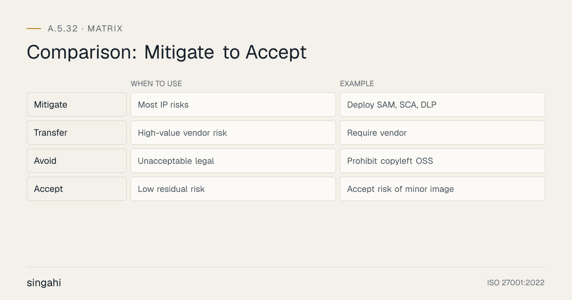572x300 pixels.
Task: Select the 'Transfer' row label cell
Action: 77,133
